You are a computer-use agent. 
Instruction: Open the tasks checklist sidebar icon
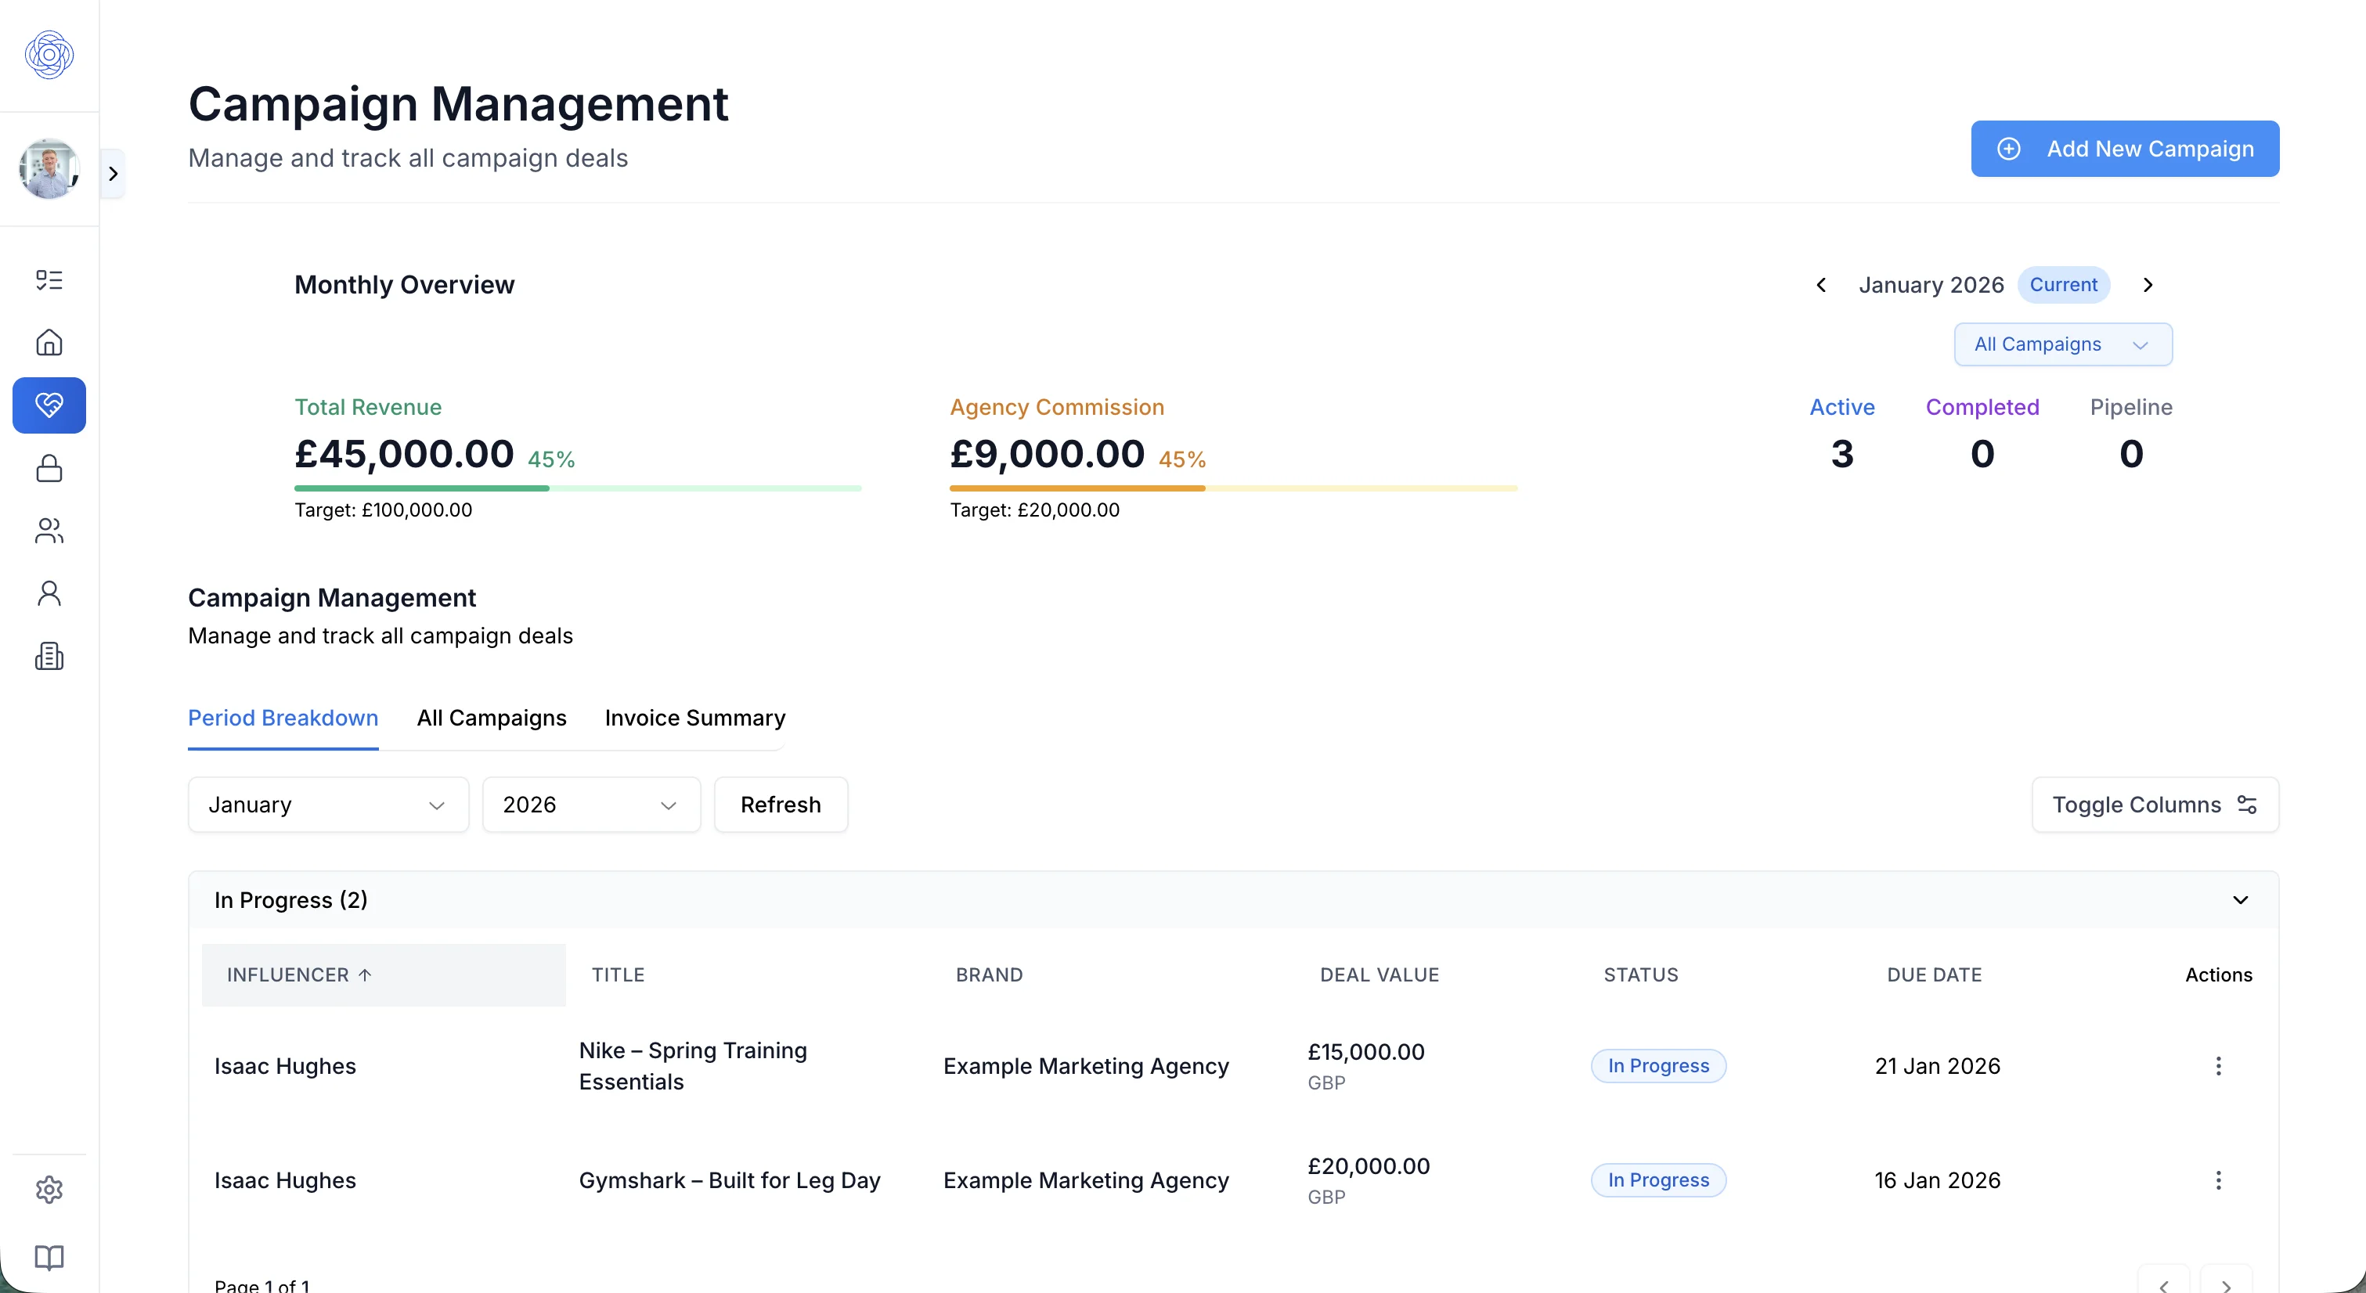pos(49,279)
